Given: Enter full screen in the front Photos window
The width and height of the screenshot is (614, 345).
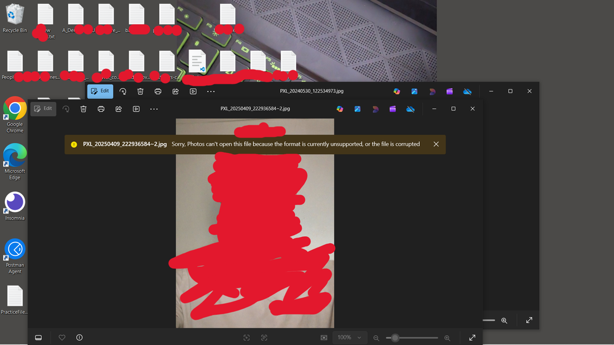Looking at the screenshot, I should 472,338.
